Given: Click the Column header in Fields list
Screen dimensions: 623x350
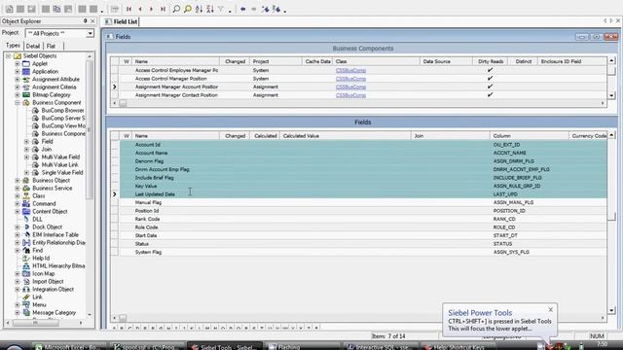Looking at the screenshot, I should [529, 136].
